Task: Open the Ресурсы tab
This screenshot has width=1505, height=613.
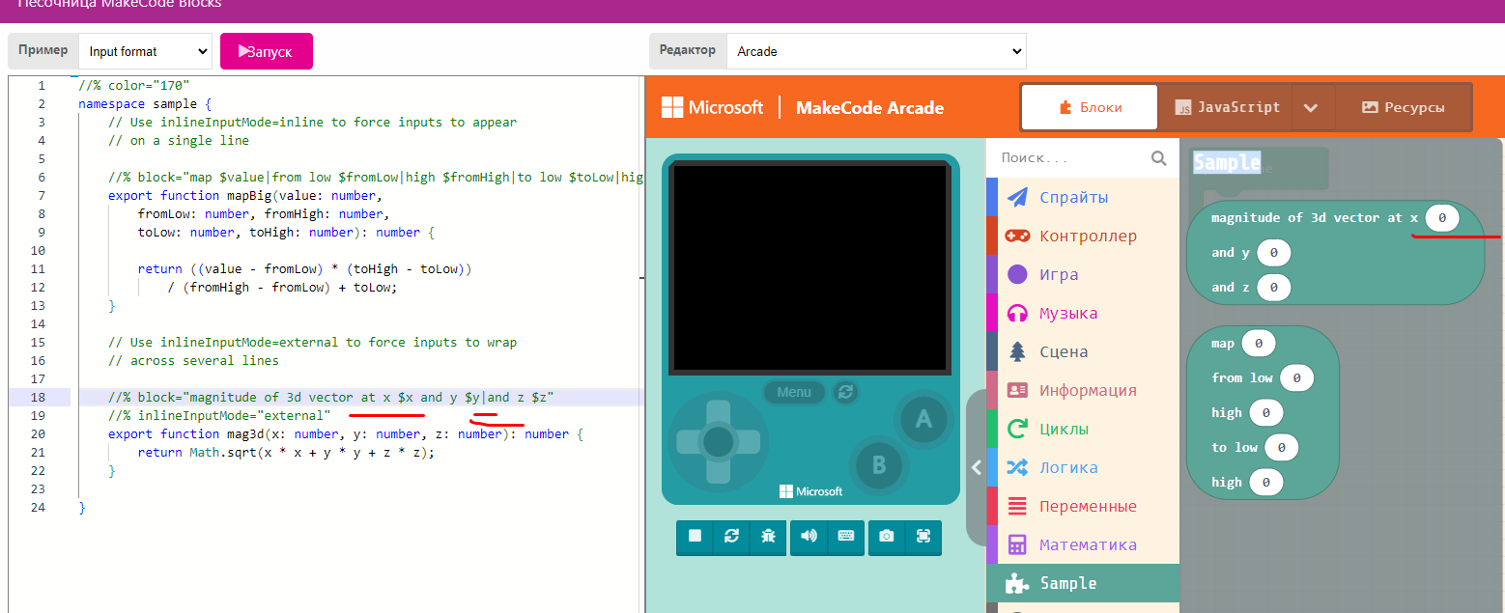Action: (1403, 107)
